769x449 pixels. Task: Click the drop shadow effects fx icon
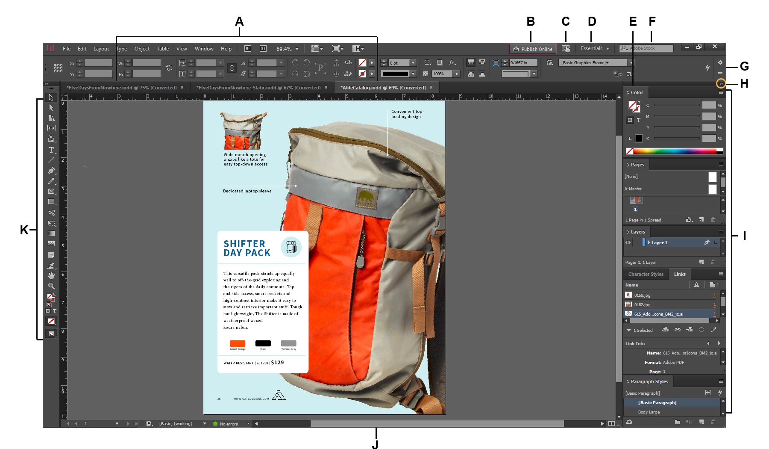[x=452, y=62]
